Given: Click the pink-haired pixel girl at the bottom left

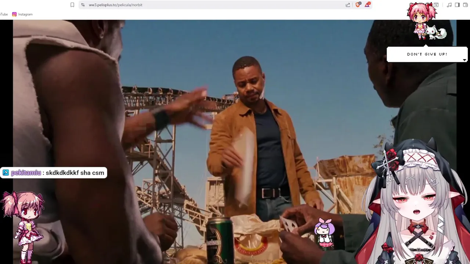Looking at the screenshot, I should click(x=23, y=227).
